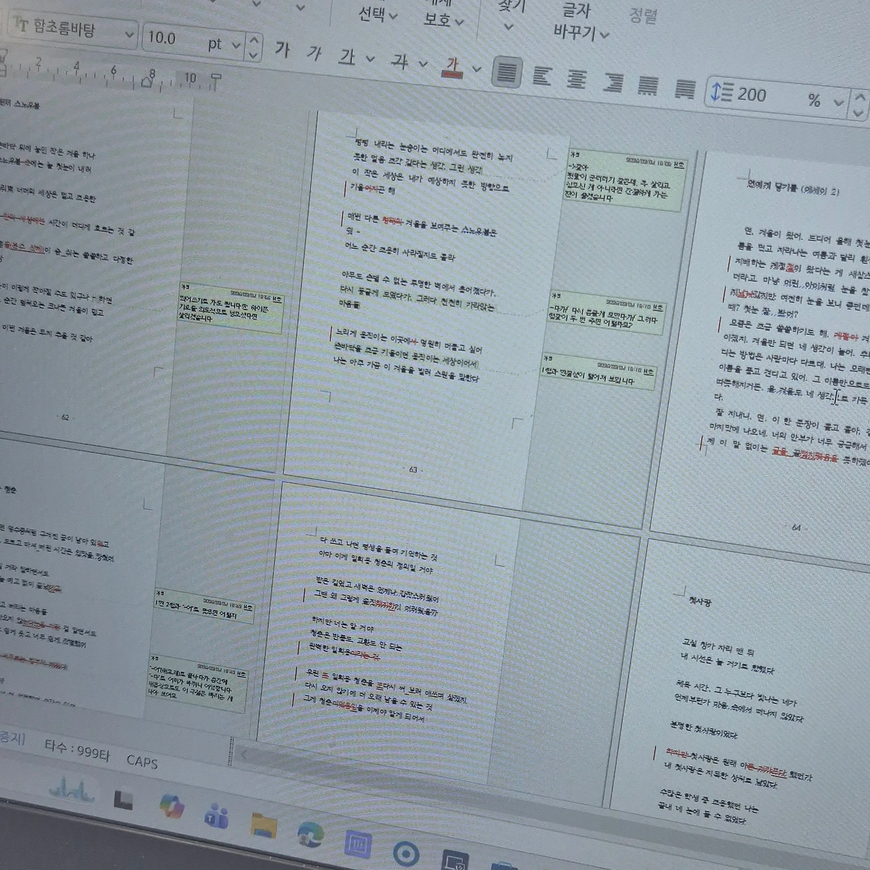Image resolution: width=870 pixels, height=870 pixels.
Task: Click the 타수 : 999타 status bar entry
Action: tap(77, 750)
